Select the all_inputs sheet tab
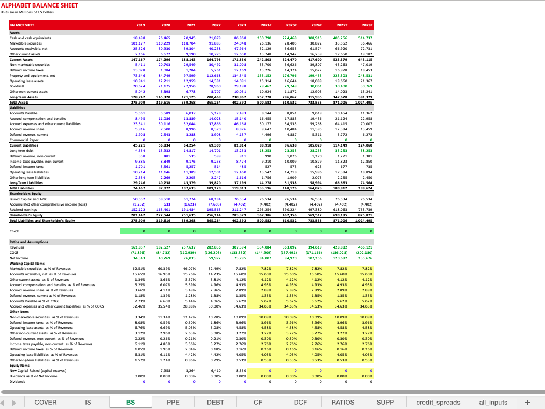The height and width of the screenshot is (409, 545). pyautogui.click(x=493, y=402)
